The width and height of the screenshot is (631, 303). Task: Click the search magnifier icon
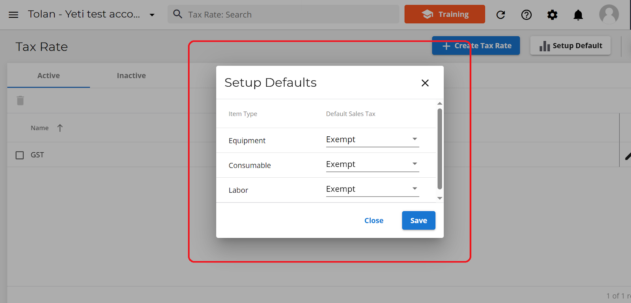[x=178, y=14]
